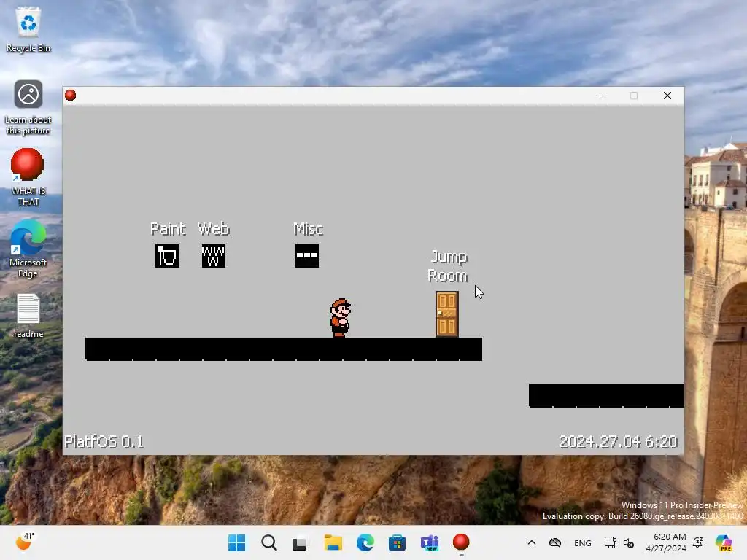
Task: Open the weather widget showing 41°
Action: pos(25,542)
